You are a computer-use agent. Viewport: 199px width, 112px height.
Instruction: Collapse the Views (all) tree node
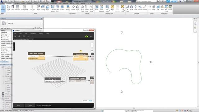pos(1,67)
